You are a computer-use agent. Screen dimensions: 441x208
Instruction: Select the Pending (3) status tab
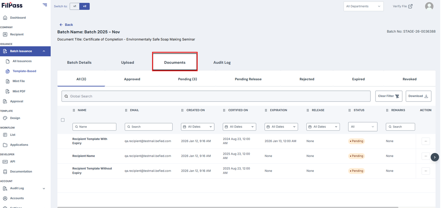click(187, 79)
